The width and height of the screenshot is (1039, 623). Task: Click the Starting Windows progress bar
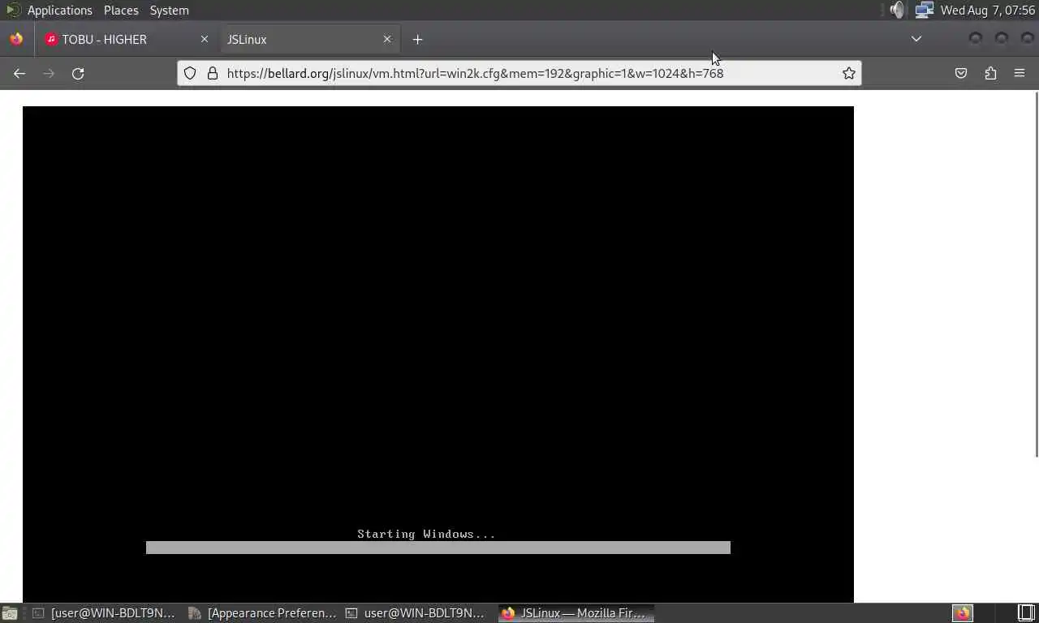point(438,548)
